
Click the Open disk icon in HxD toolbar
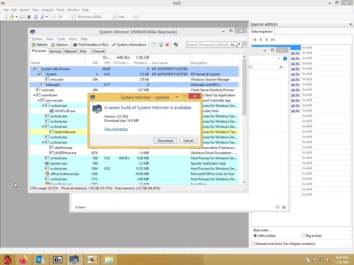(35, 17)
